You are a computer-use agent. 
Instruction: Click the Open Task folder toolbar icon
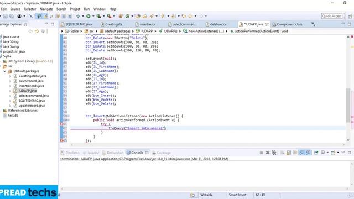(x=145, y=16)
